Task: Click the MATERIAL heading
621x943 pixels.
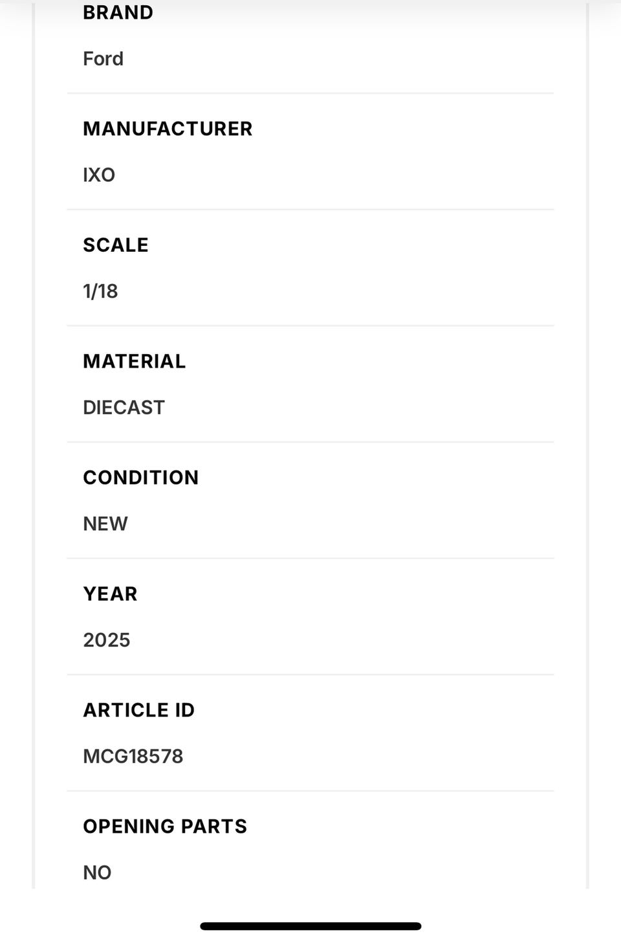Action: point(134,361)
